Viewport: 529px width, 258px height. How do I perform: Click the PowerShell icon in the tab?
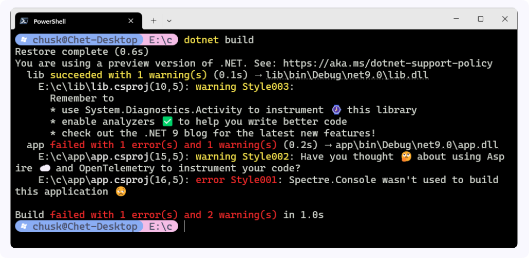point(24,21)
